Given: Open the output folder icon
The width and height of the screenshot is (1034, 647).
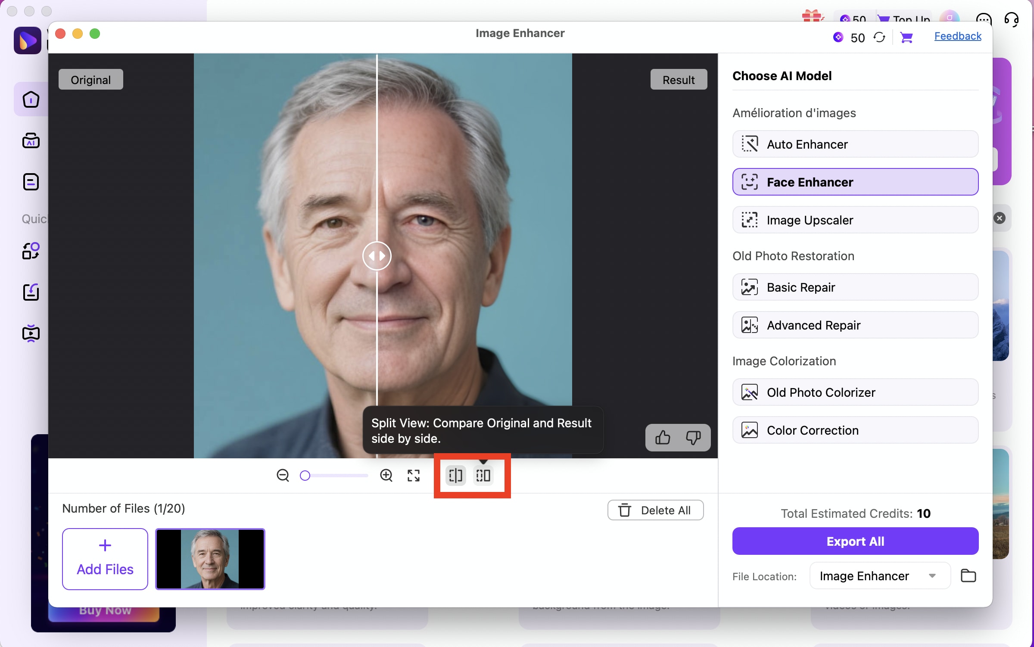Looking at the screenshot, I should 968,575.
